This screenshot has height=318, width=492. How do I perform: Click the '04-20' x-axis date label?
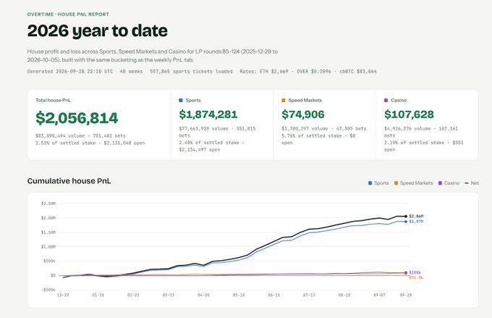pyautogui.click(x=203, y=295)
